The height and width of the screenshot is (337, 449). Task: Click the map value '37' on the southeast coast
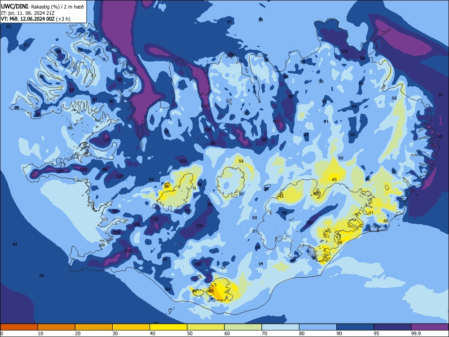[x=328, y=259]
